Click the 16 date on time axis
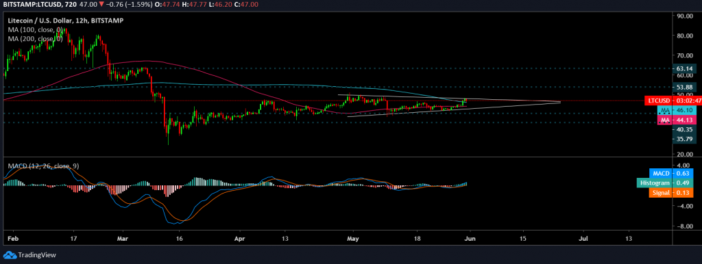 [179, 239]
